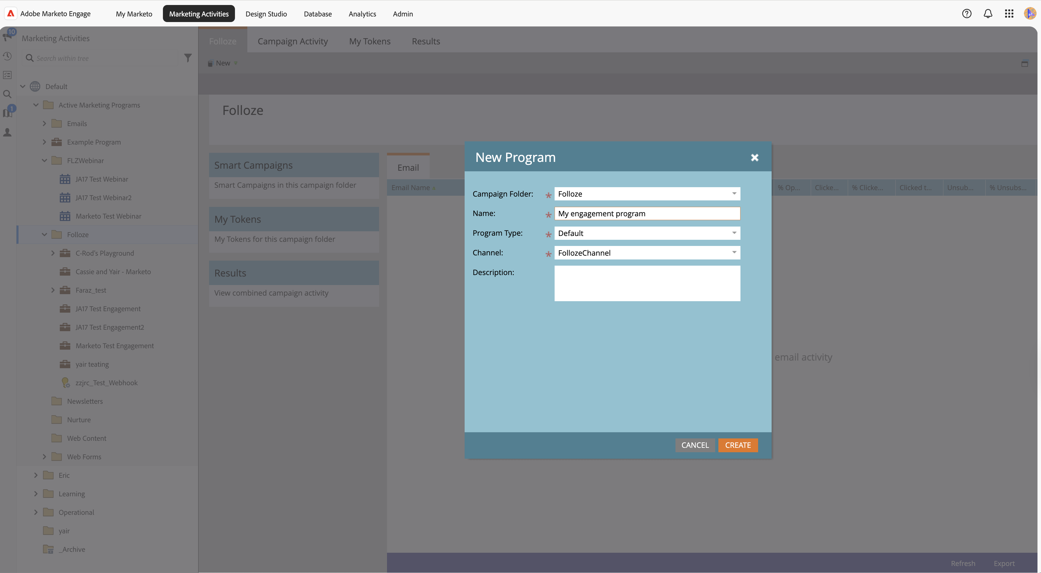The width and height of the screenshot is (1041, 573).
Task: Close the New Program dialog
Action: pos(754,158)
